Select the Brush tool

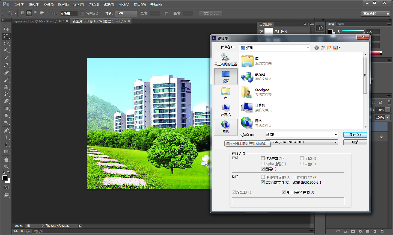(6, 80)
